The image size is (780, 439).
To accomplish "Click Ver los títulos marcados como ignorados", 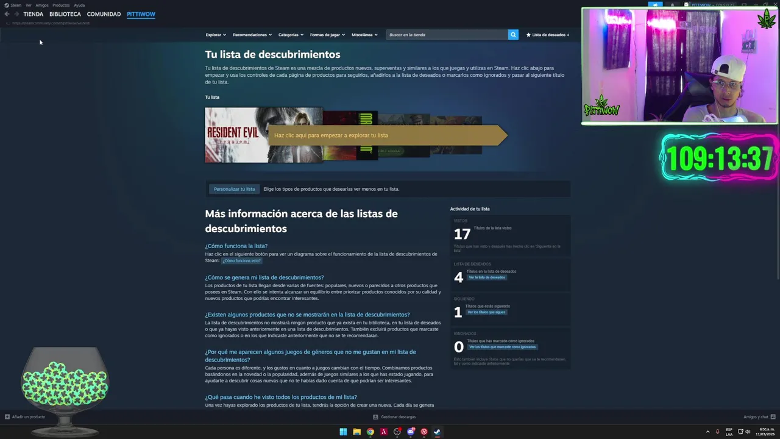I will (502, 347).
